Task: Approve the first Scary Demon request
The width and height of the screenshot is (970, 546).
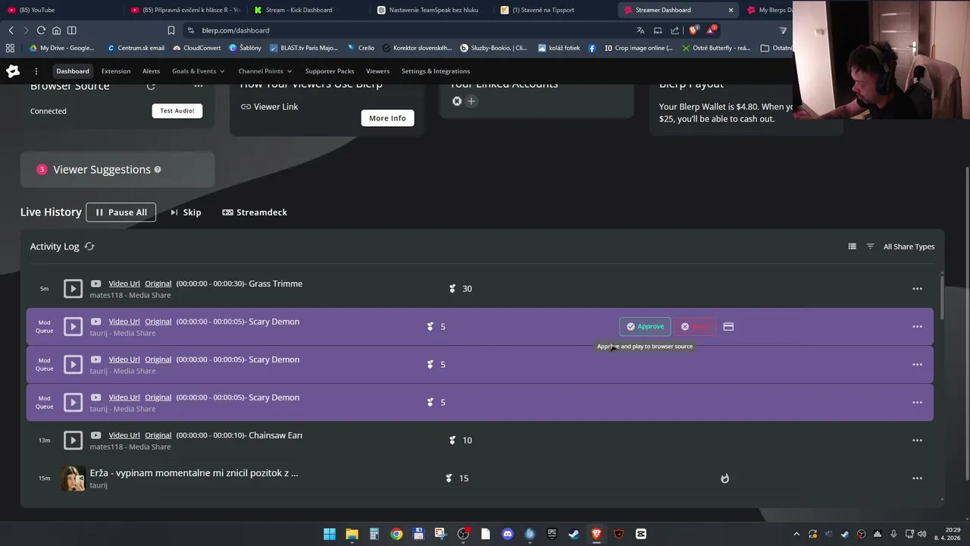Action: pyautogui.click(x=645, y=326)
